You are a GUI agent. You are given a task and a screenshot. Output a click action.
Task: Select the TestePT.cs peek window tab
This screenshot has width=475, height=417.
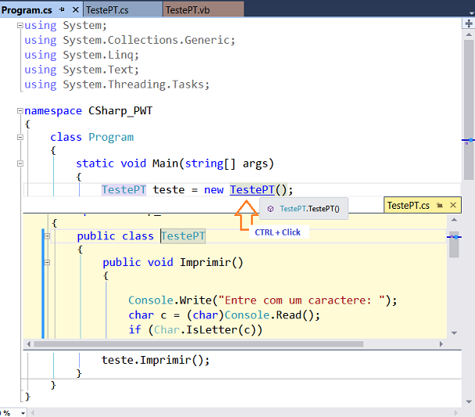(408, 206)
